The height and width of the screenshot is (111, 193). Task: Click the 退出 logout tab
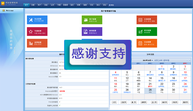pyautogui.click(x=105, y=5)
